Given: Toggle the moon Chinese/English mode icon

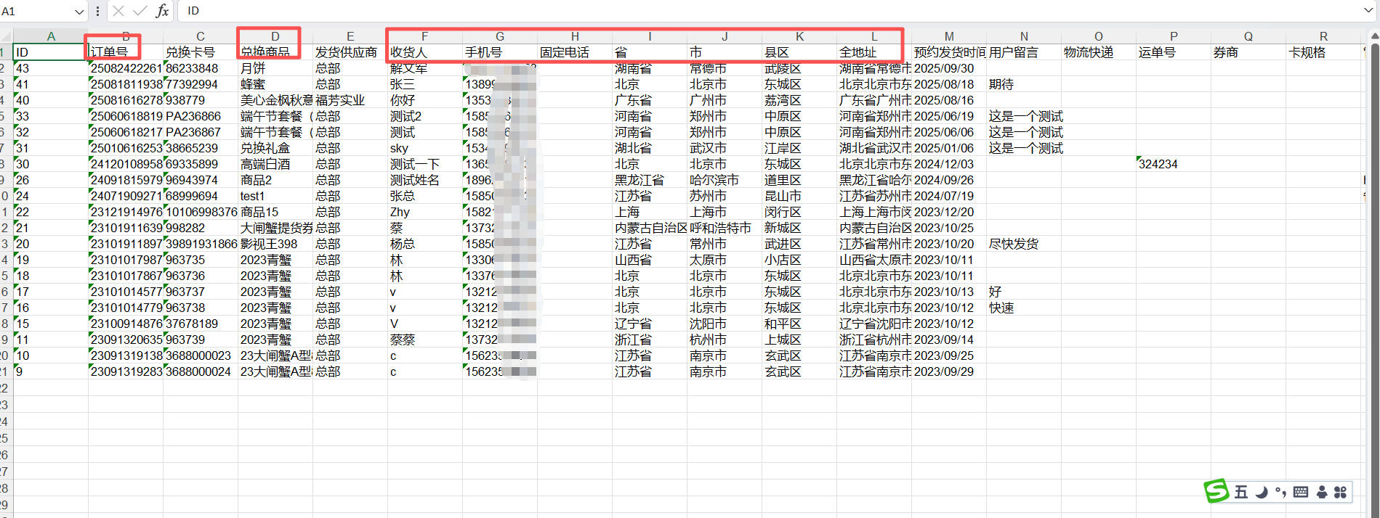Looking at the screenshot, I should (x=1262, y=492).
